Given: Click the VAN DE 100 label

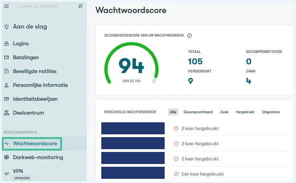Looking at the screenshot, I should click(x=131, y=81).
